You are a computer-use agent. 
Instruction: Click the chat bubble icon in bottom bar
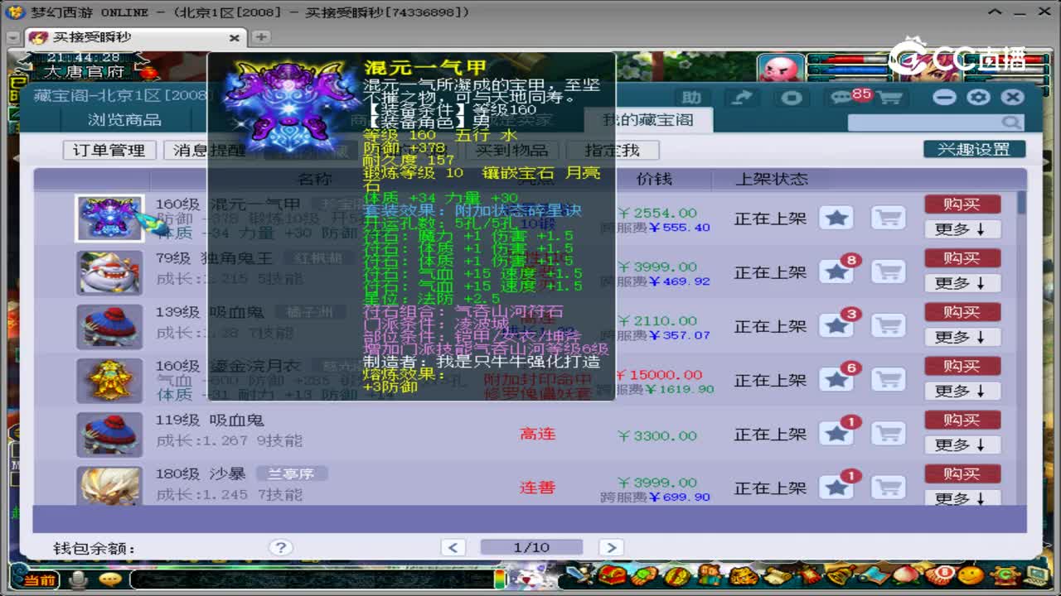coord(109,579)
